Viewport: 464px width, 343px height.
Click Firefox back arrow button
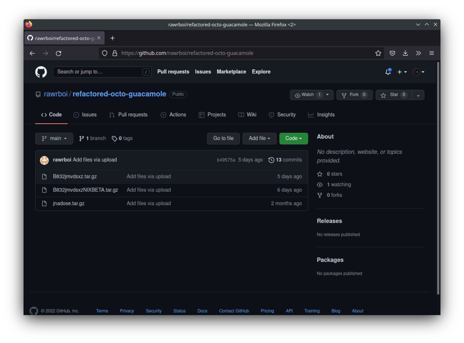point(32,53)
